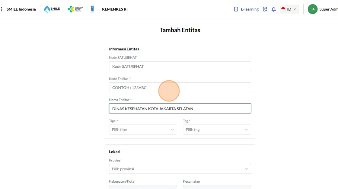Viewport: 338px width, 189px height.
Task: Click the SMILE water-drop logo
Action: pos(52,9)
